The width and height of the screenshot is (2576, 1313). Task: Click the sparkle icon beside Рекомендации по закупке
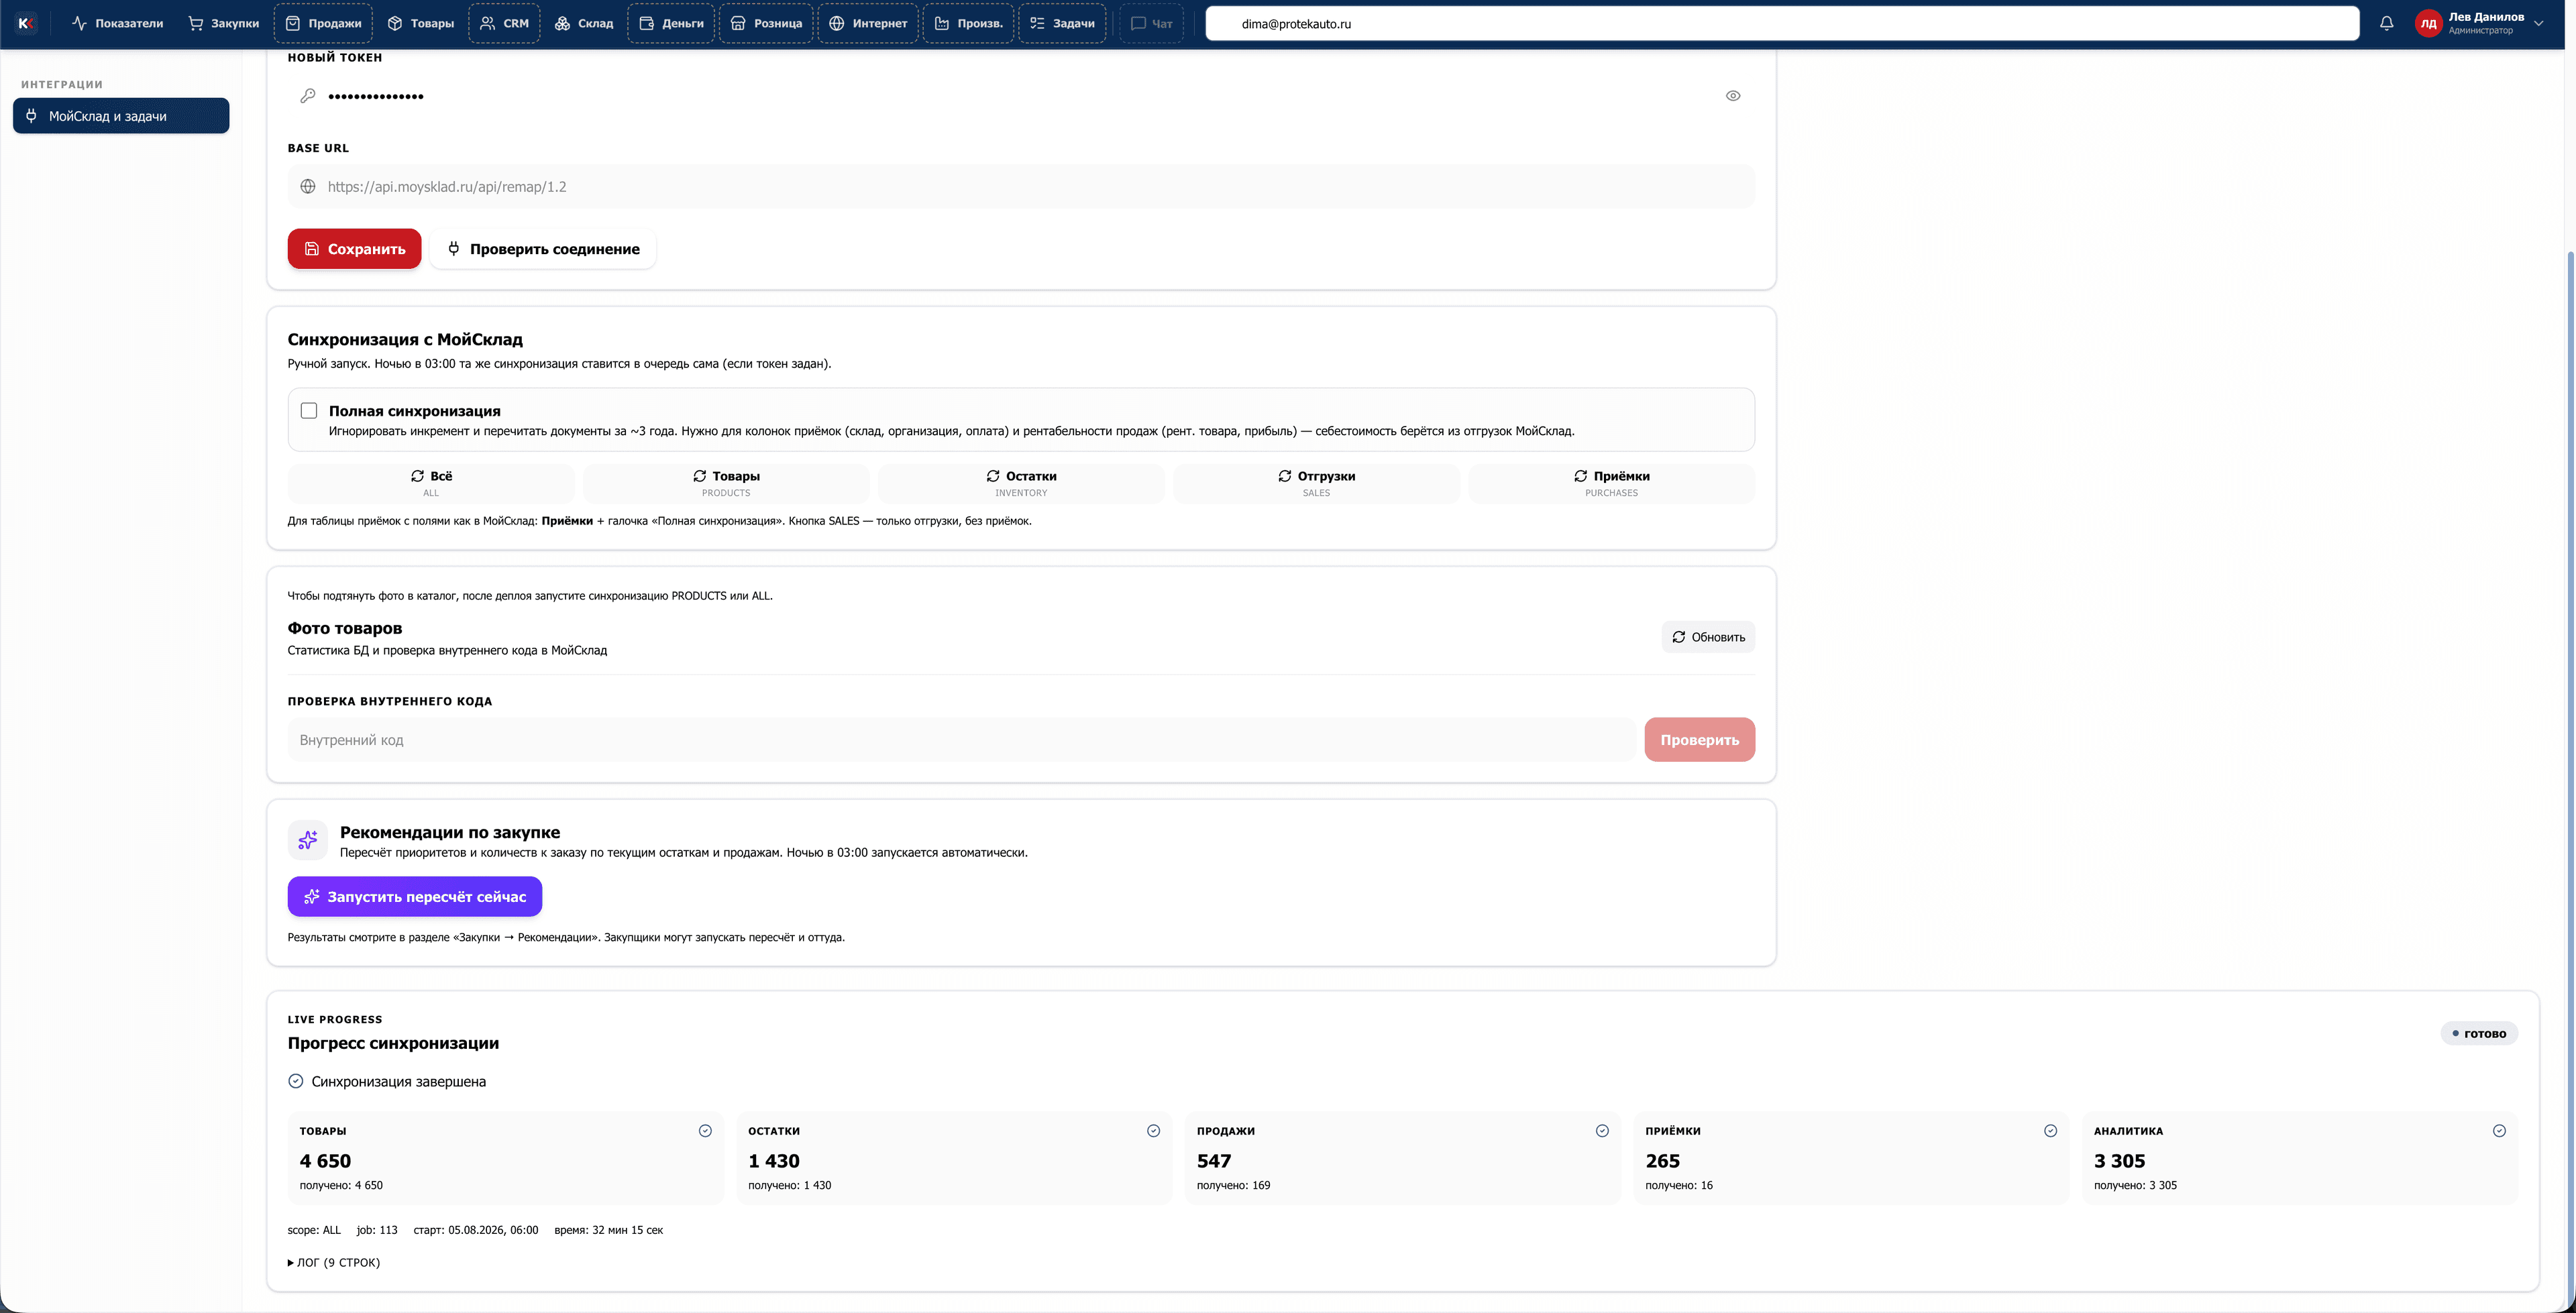[x=308, y=840]
